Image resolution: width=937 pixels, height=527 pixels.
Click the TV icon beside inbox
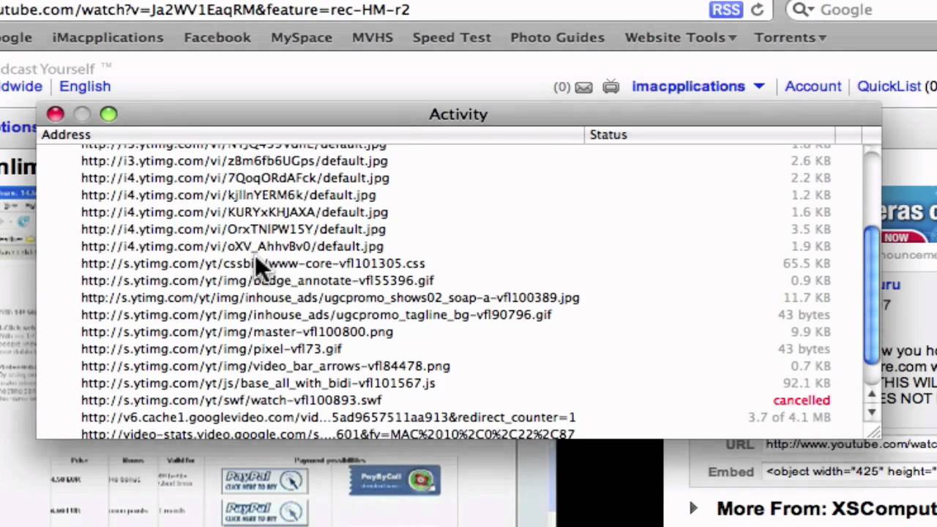point(611,87)
